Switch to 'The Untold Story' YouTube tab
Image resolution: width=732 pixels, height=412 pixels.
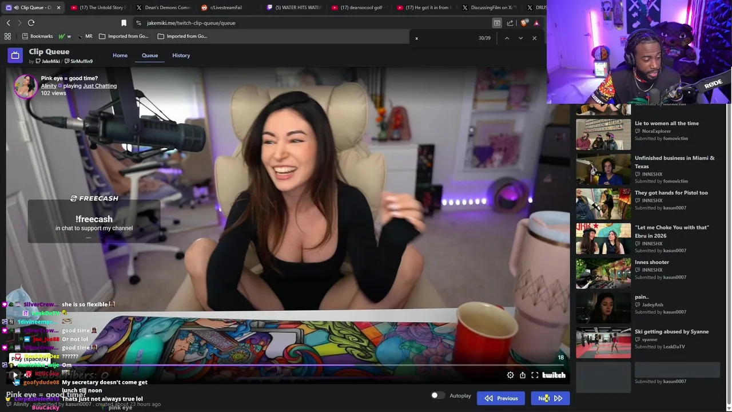99,7
